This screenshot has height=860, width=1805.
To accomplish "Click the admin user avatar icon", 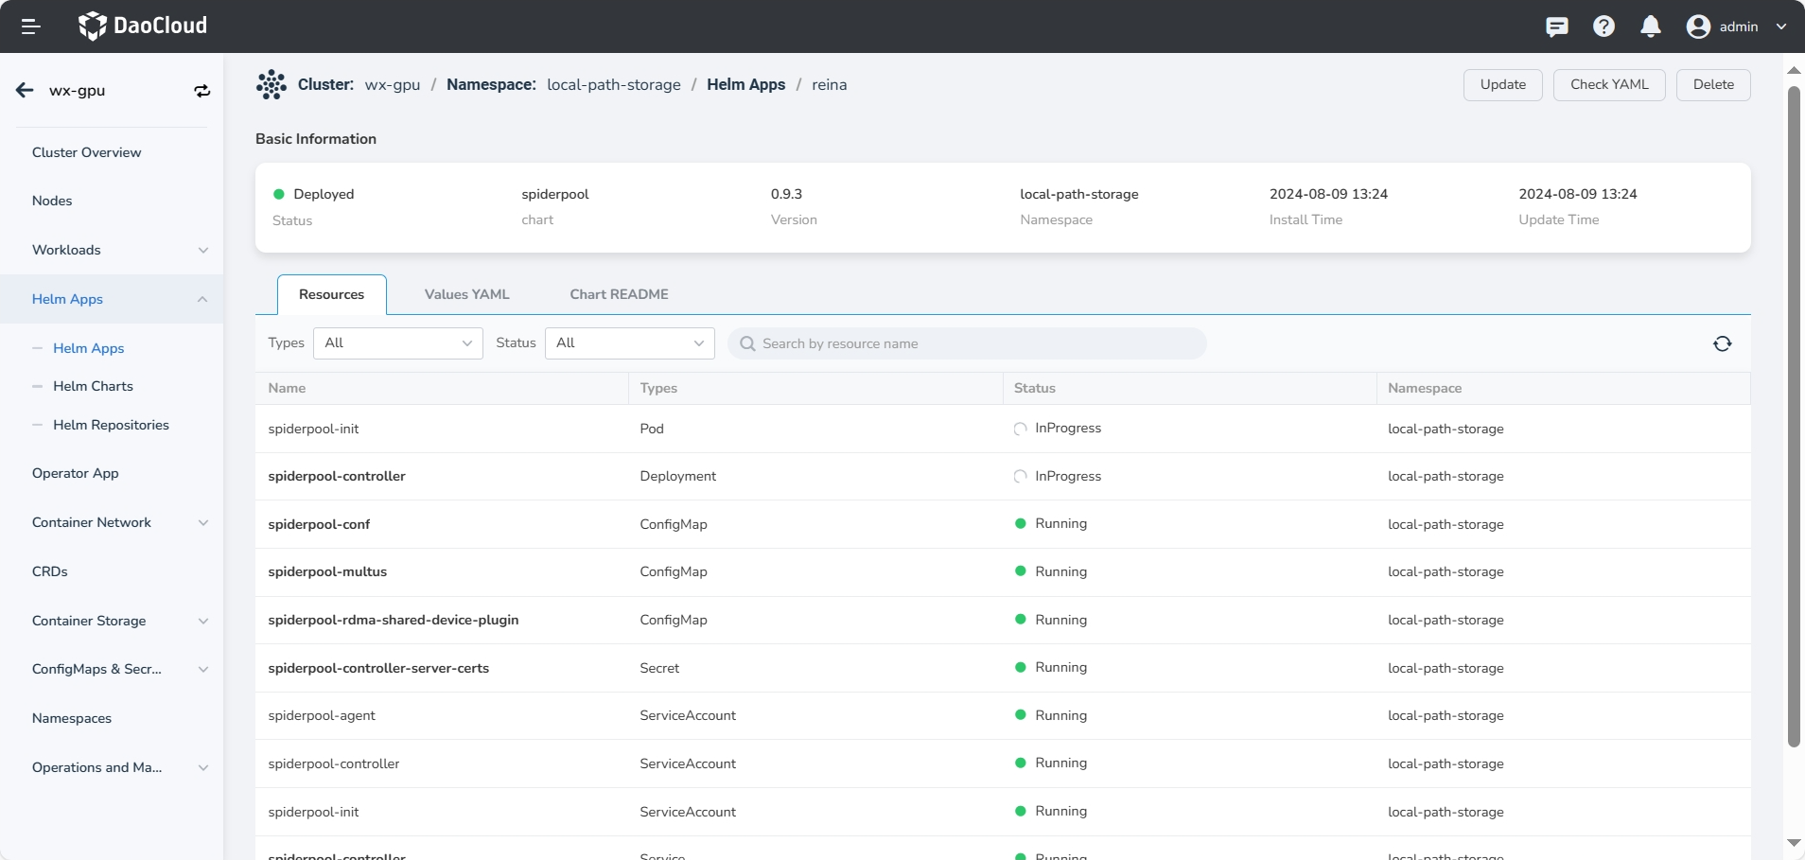I will click(x=1698, y=26).
